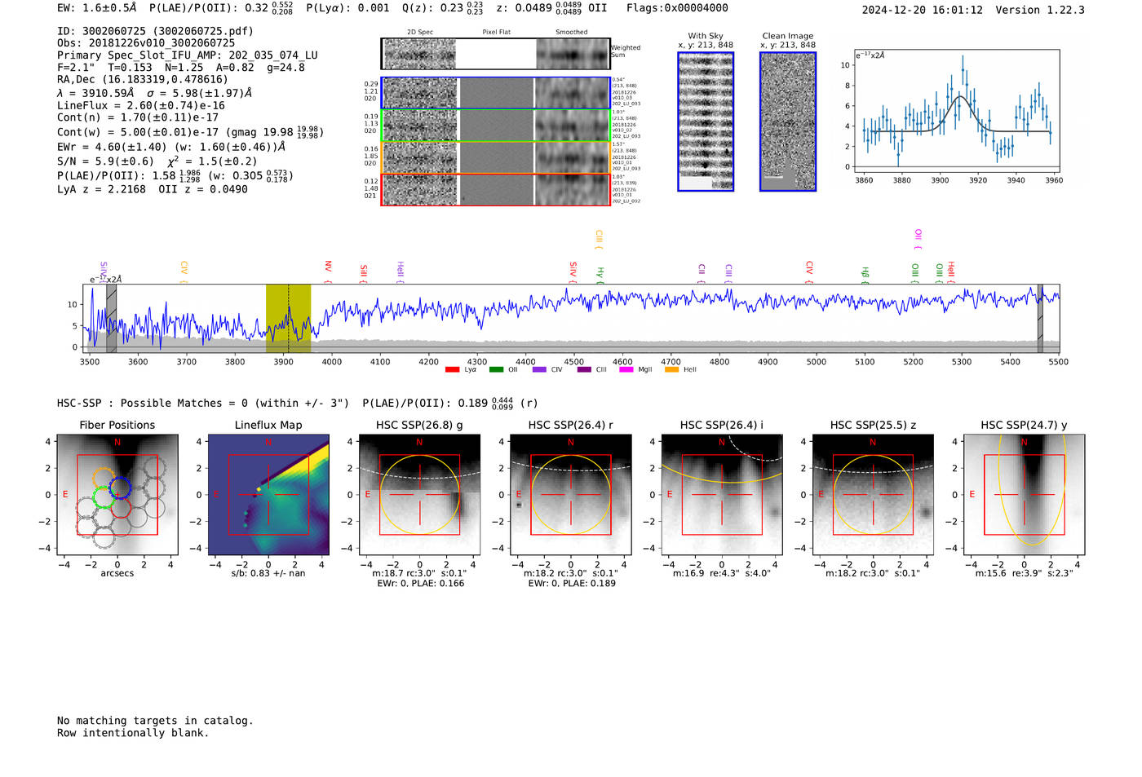Open the HSC SSP(26.4) i image

(722, 495)
